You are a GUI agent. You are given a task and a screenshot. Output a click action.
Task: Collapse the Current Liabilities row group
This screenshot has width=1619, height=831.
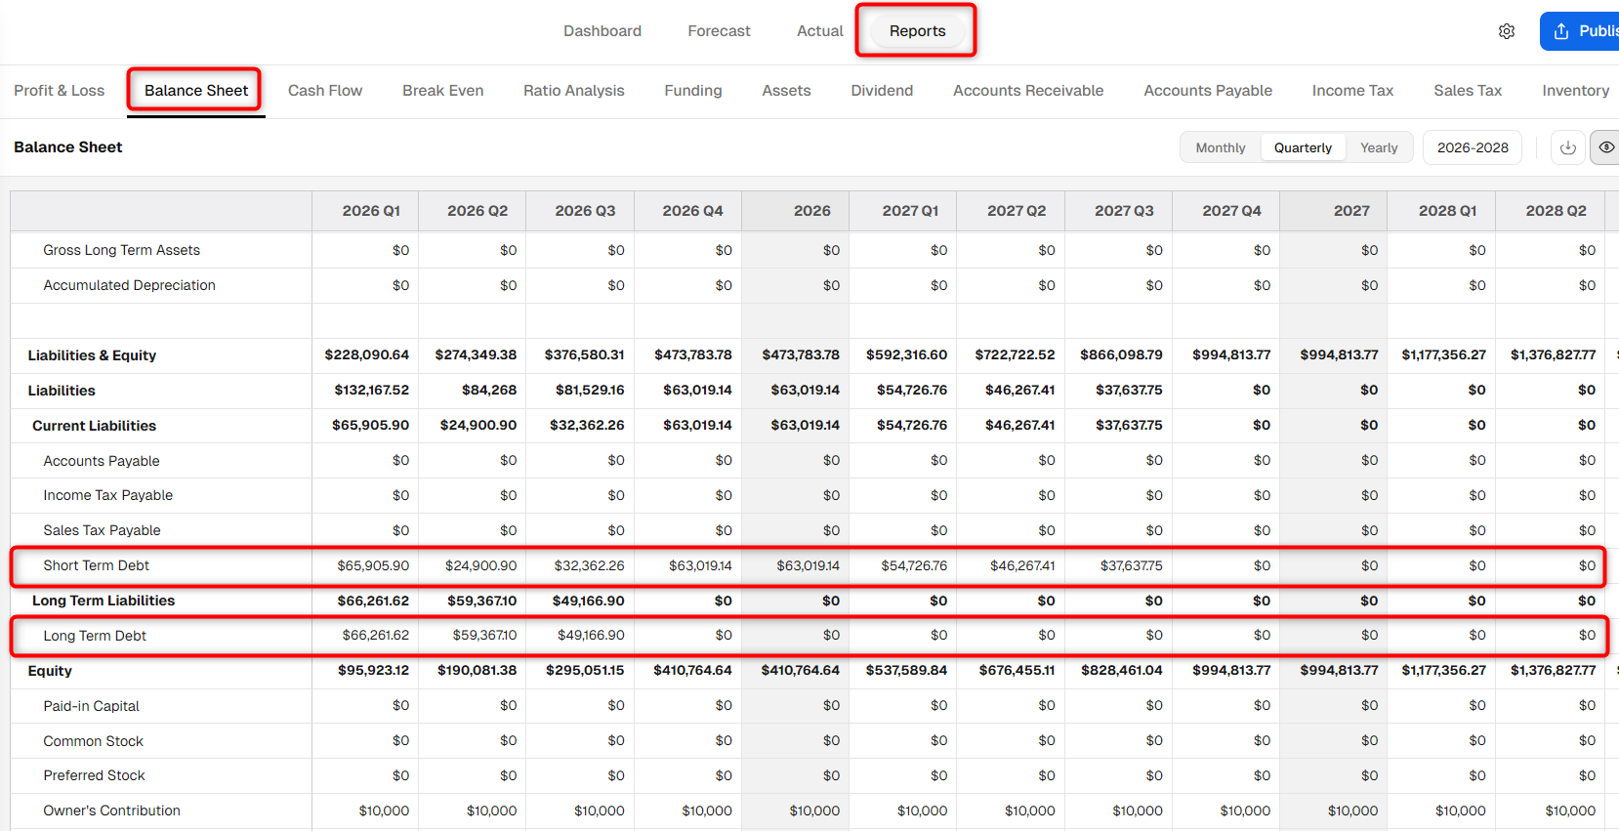click(94, 426)
